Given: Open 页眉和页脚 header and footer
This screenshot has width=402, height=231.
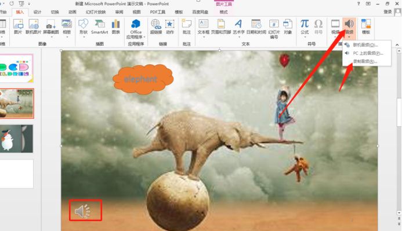Looking at the screenshot, I should tap(221, 27).
